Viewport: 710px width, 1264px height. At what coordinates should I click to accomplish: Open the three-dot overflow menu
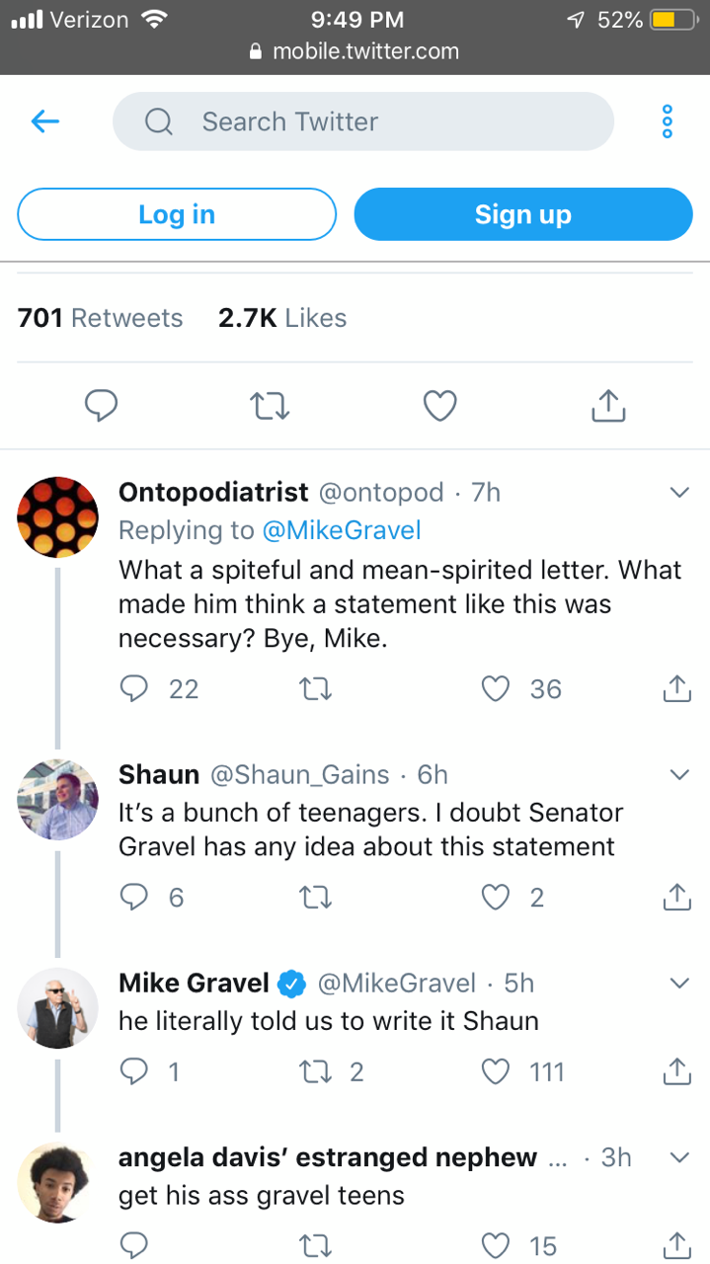tap(668, 121)
